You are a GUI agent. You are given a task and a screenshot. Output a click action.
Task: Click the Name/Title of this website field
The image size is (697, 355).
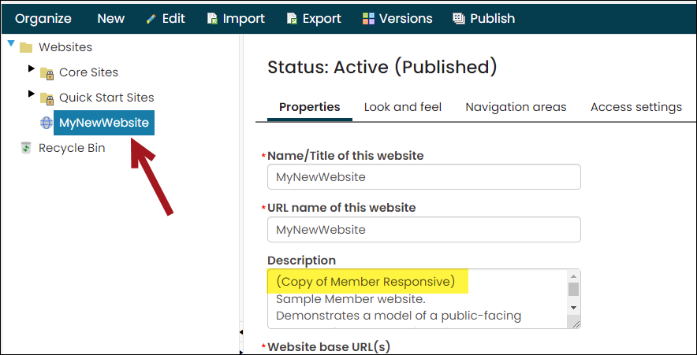pyautogui.click(x=424, y=177)
